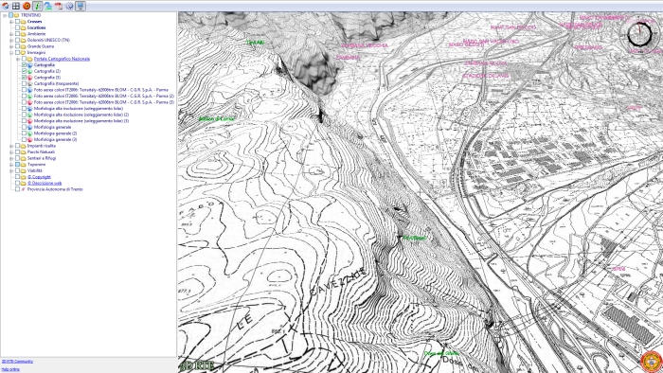Click the Crosses folder icon
Viewport: 663px width, 373px height.
tap(24, 22)
